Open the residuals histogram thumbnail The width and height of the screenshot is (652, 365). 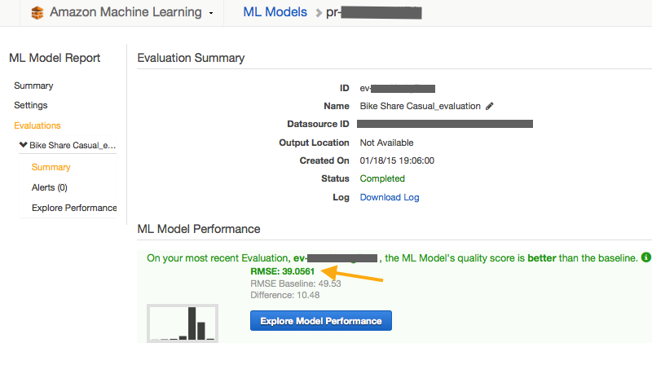point(183,323)
